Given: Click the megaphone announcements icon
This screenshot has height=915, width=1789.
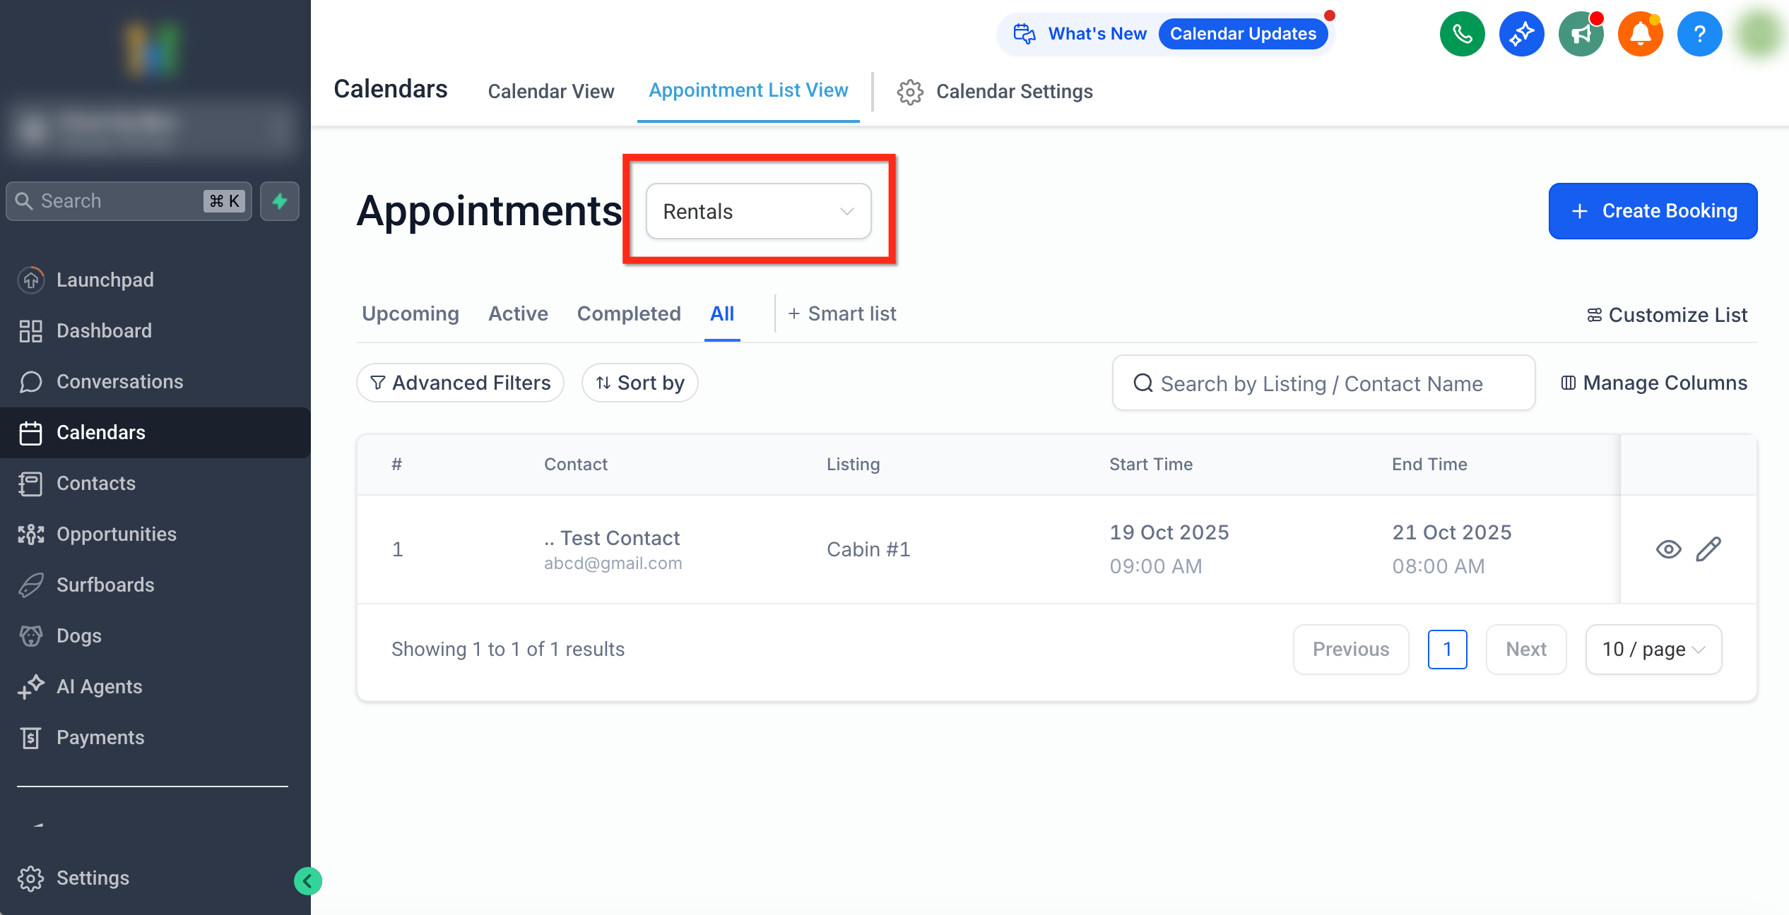Looking at the screenshot, I should click(1581, 34).
